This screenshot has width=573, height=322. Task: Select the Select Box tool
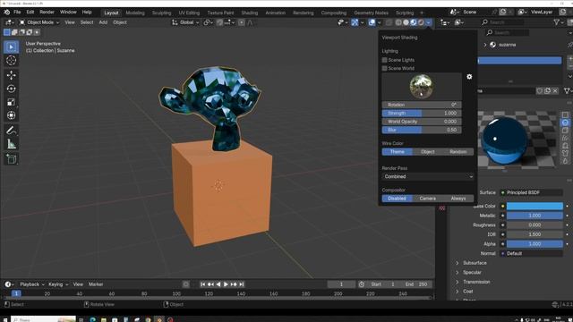[x=12, y=47]
